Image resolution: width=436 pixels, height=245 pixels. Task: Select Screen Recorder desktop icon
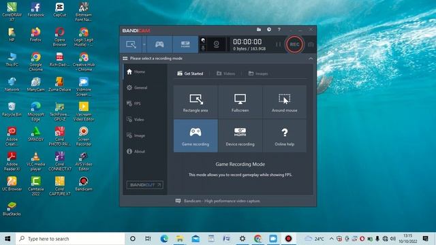pos(83,136)
